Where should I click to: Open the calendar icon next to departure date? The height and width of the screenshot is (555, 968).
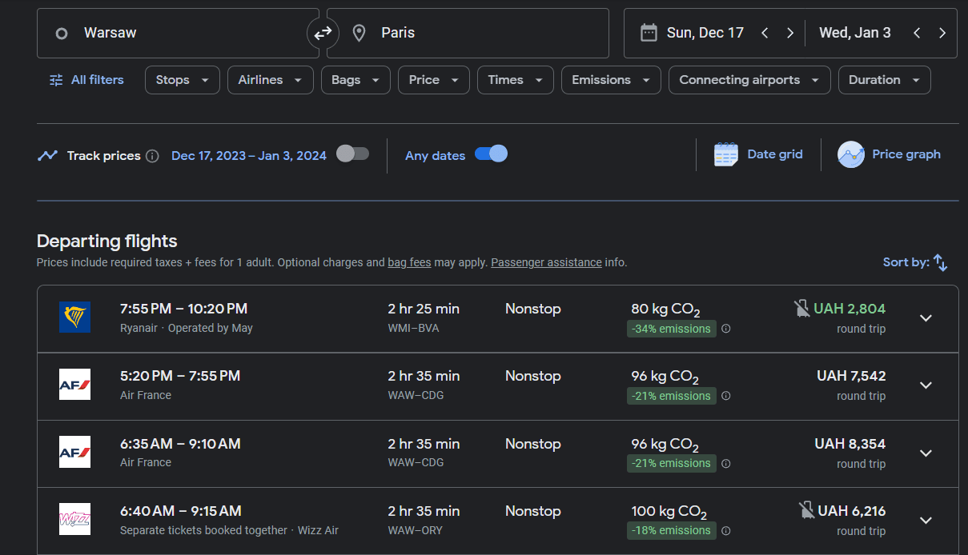649,32
